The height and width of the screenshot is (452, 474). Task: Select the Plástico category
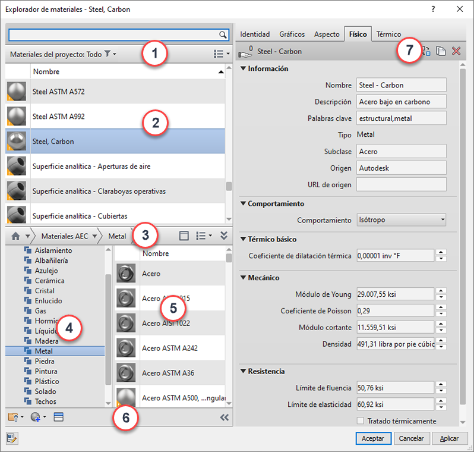(47, 381)
